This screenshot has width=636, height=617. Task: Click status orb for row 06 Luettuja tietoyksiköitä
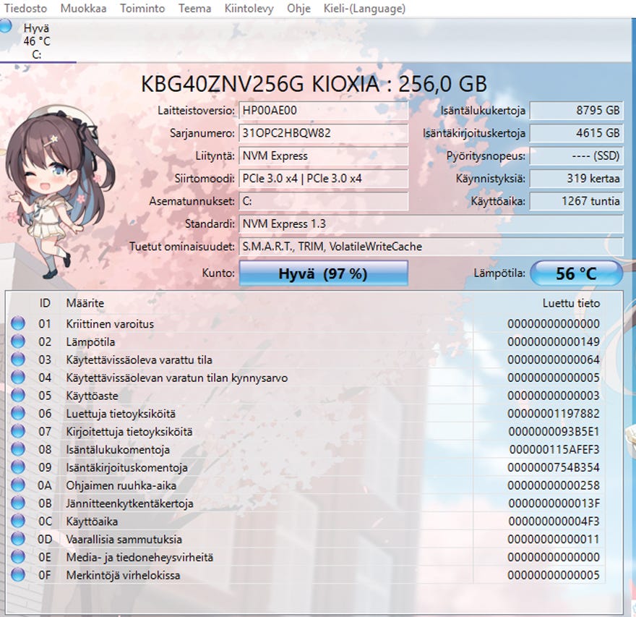click(x=18, y=413)
